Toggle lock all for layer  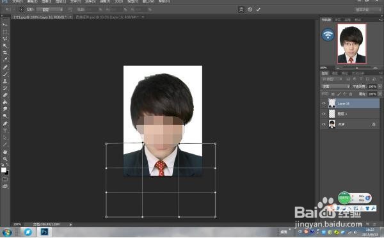pyautogui.click(x=351, y=94)
